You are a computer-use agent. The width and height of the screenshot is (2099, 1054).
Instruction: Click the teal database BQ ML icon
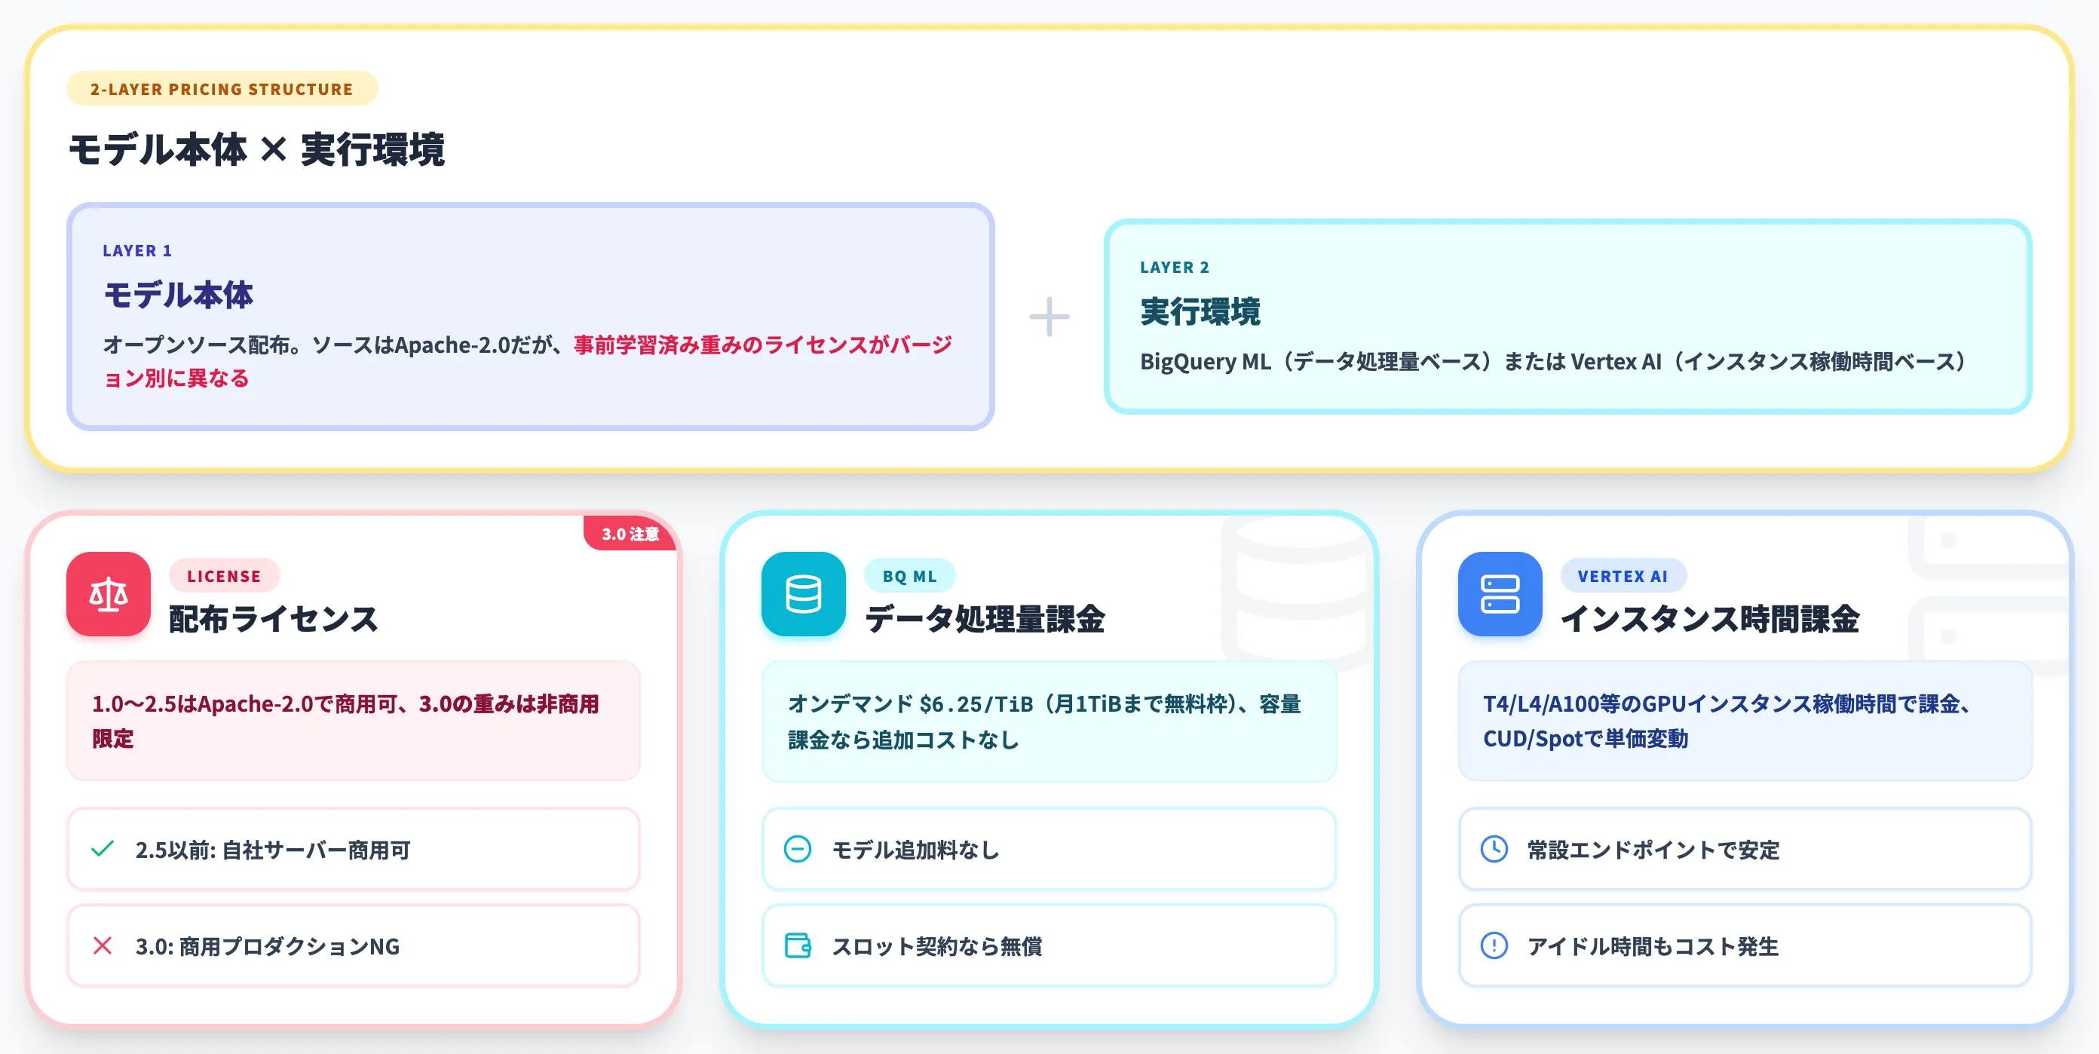tap(804, 594)
